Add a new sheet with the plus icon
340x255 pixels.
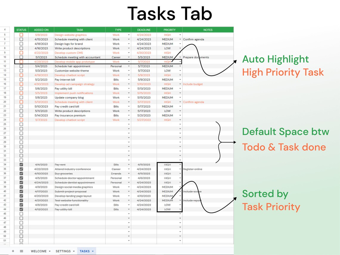[x=13, y=251]
